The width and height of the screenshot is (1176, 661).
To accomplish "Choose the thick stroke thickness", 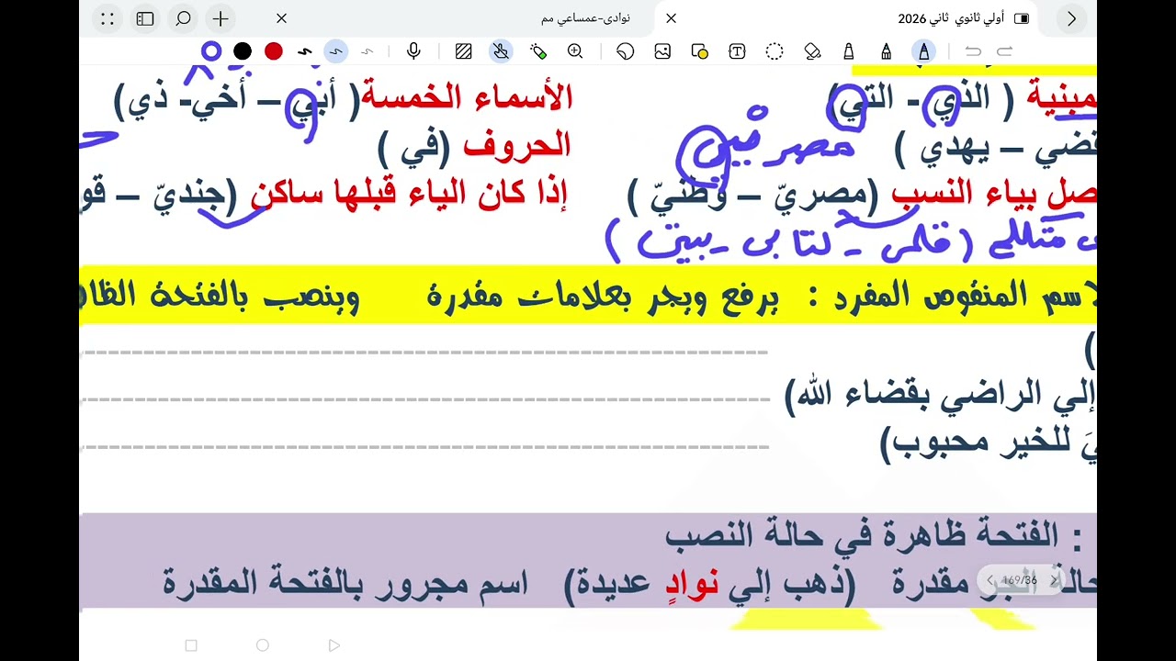I will (x=305, y=51).
